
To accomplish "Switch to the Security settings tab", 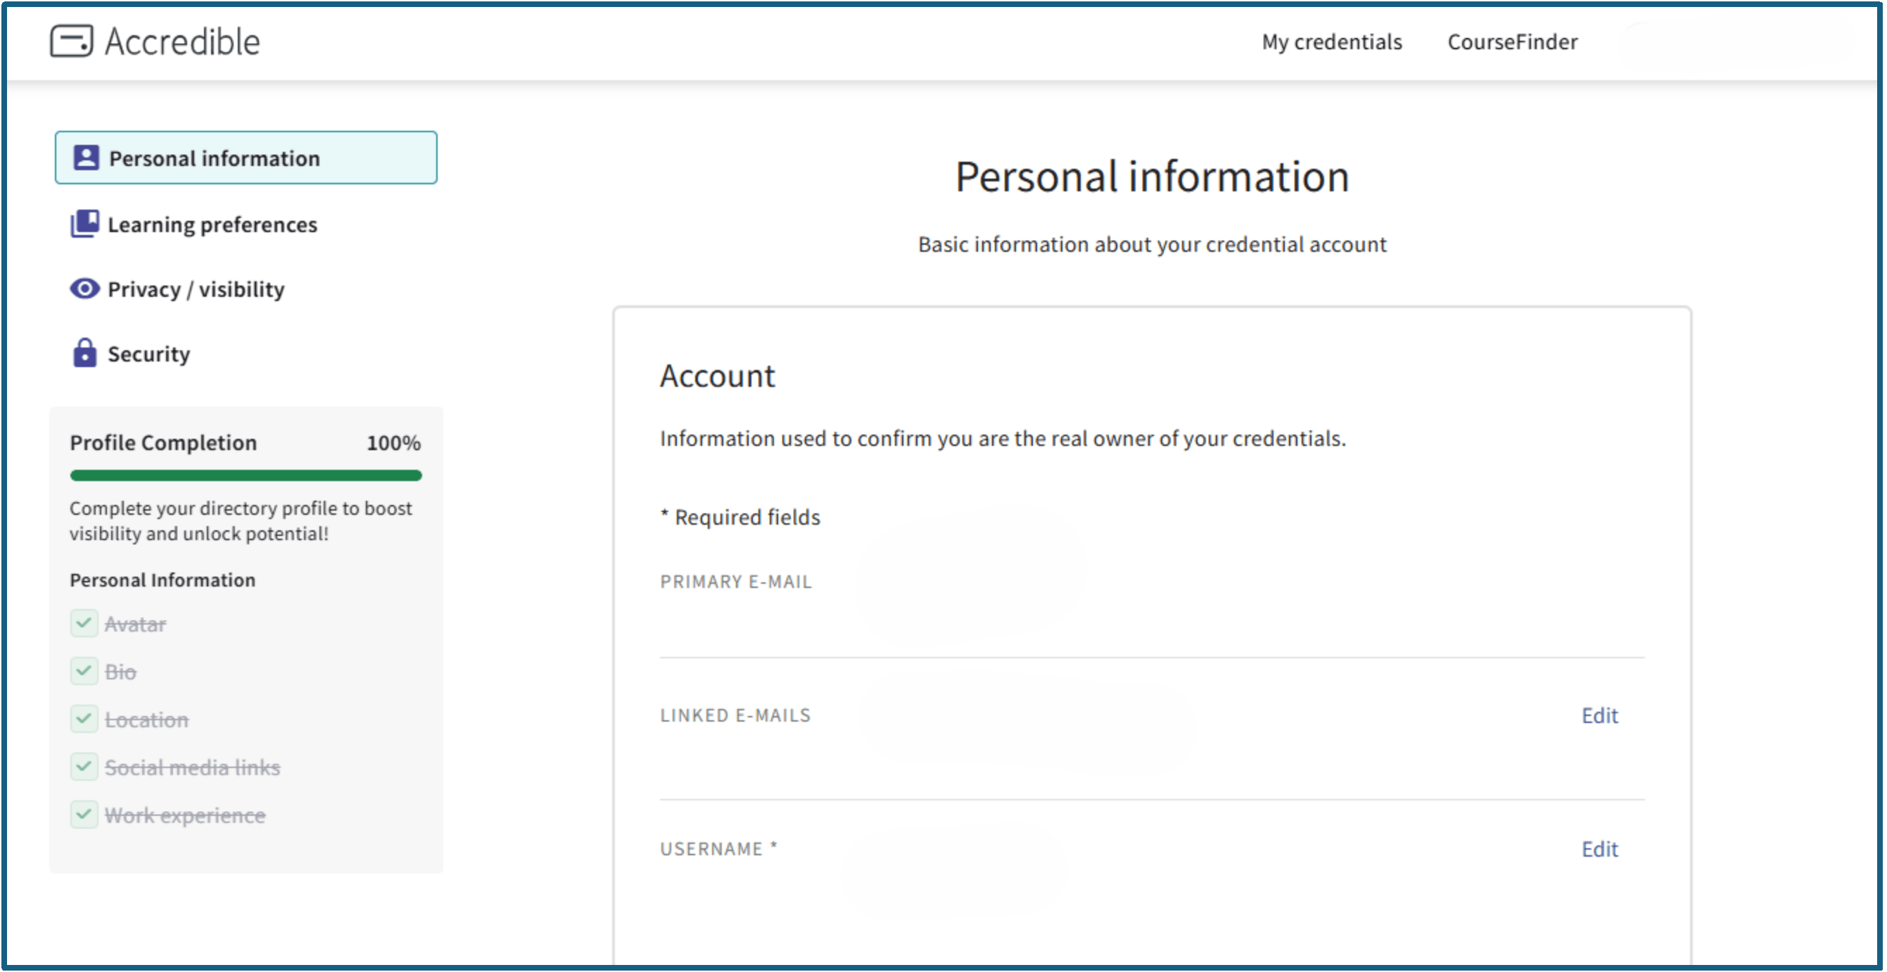I will tap(148, 354).
